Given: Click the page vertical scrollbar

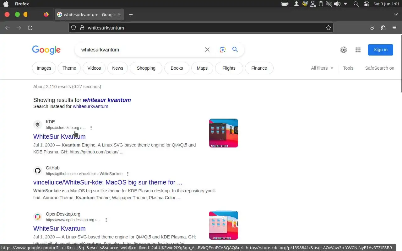Looking at the screenshot, I should (x=401, y=64).
